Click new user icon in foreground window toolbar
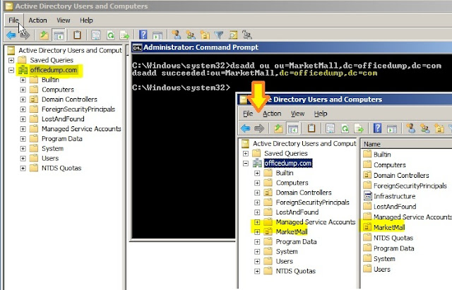The width and height of the screenshot is (452, 290). tap(411, 128)
